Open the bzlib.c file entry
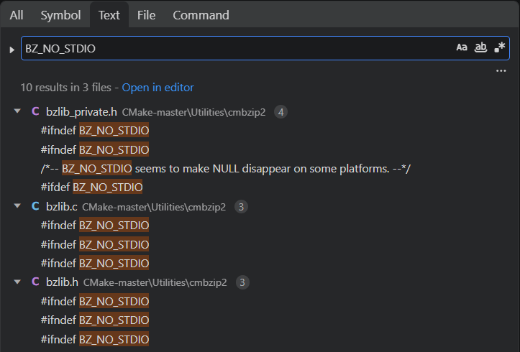The height and width of the screenshot is (352, 520). (x=62, y=207)
